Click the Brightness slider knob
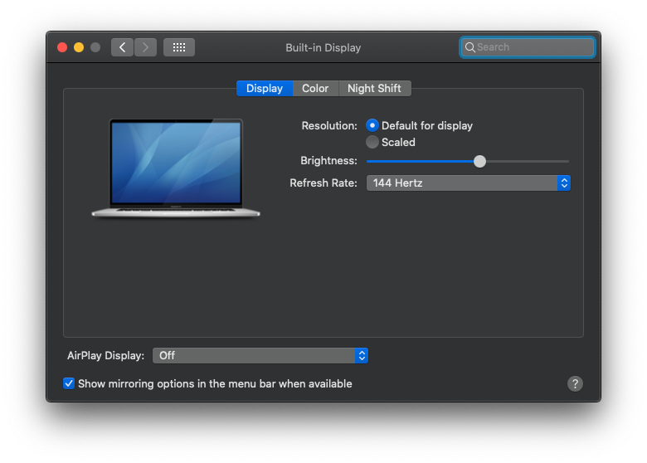This screenshot has height=463, width=647. [x=479, y=161]
